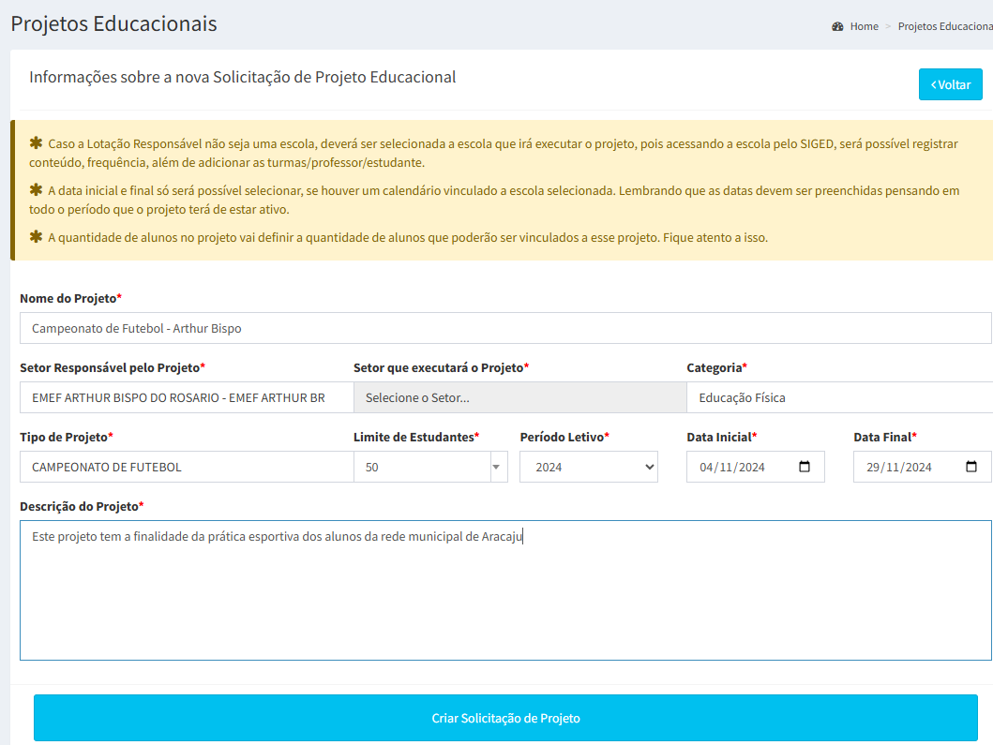Click the Limite de Estudantes label
This screenshot has height=745, width=993.
point(416,437)
